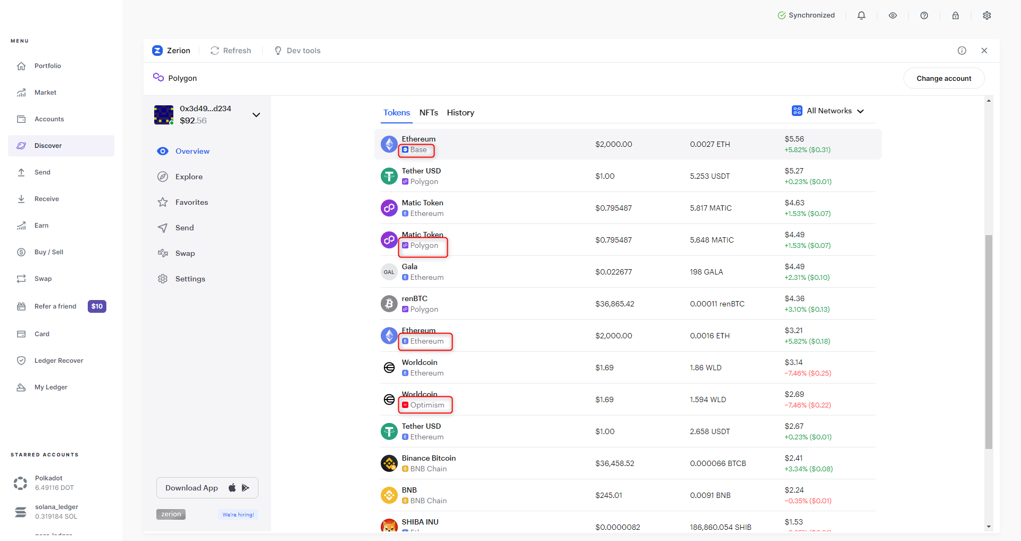1021x541 pixels.
Task: Select Ledger Recover in the left menu
Action: [58, 361]
